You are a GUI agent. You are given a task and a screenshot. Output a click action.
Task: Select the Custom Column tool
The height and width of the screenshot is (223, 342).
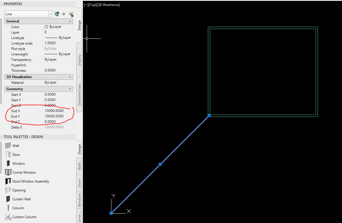tap(24, 217)
